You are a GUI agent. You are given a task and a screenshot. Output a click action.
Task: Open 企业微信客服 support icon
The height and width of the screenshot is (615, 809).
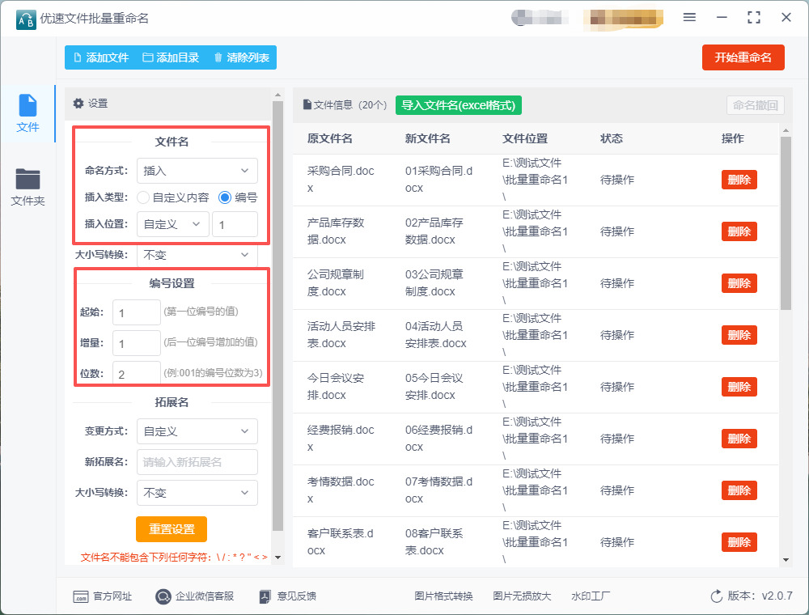[163, 596]
